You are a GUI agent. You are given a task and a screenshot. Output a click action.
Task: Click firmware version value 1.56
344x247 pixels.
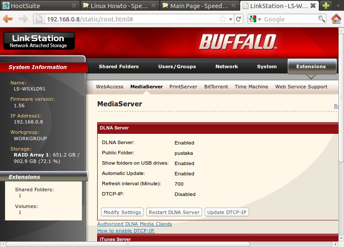point(19,105)
